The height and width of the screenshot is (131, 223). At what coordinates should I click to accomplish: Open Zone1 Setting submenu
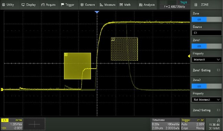coord(206,70)
